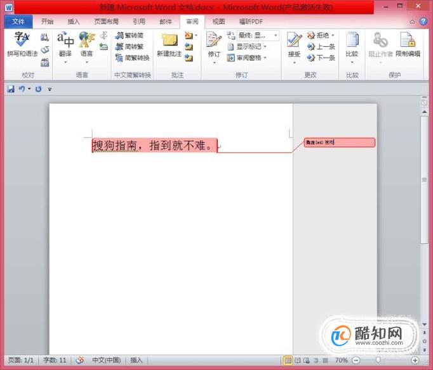Open the Thesaurus book icon
The width and height of the screenshot is (433, 370).
(x=44, y=50)
